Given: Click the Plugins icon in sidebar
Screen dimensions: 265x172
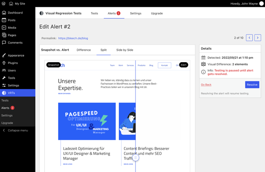Looking at the screenshot, I should 4,63.
